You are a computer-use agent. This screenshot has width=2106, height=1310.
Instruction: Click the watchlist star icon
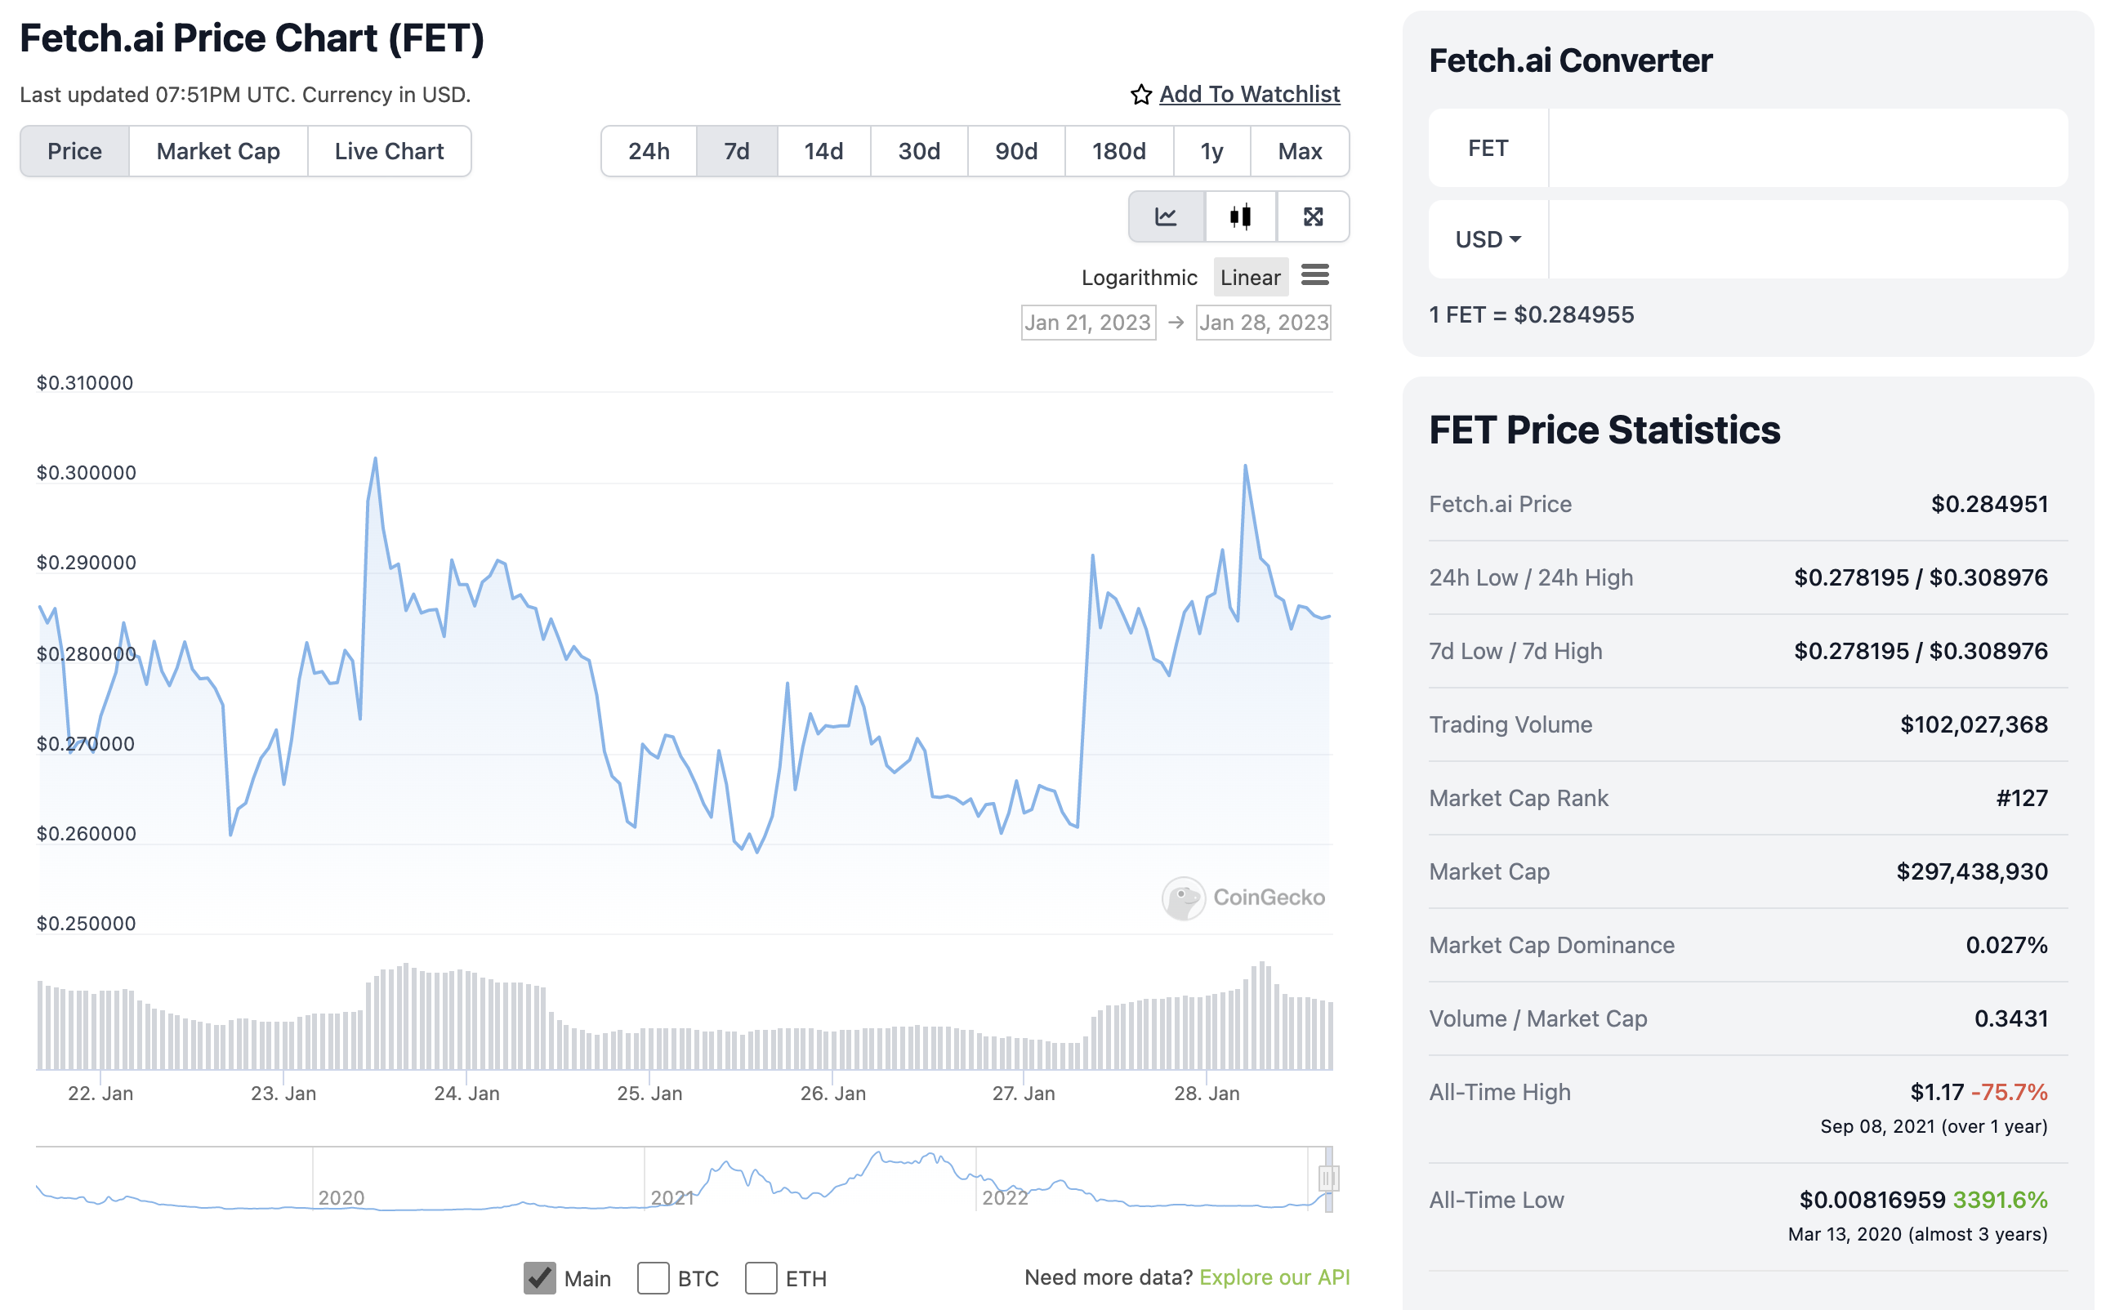(1140, 95)
